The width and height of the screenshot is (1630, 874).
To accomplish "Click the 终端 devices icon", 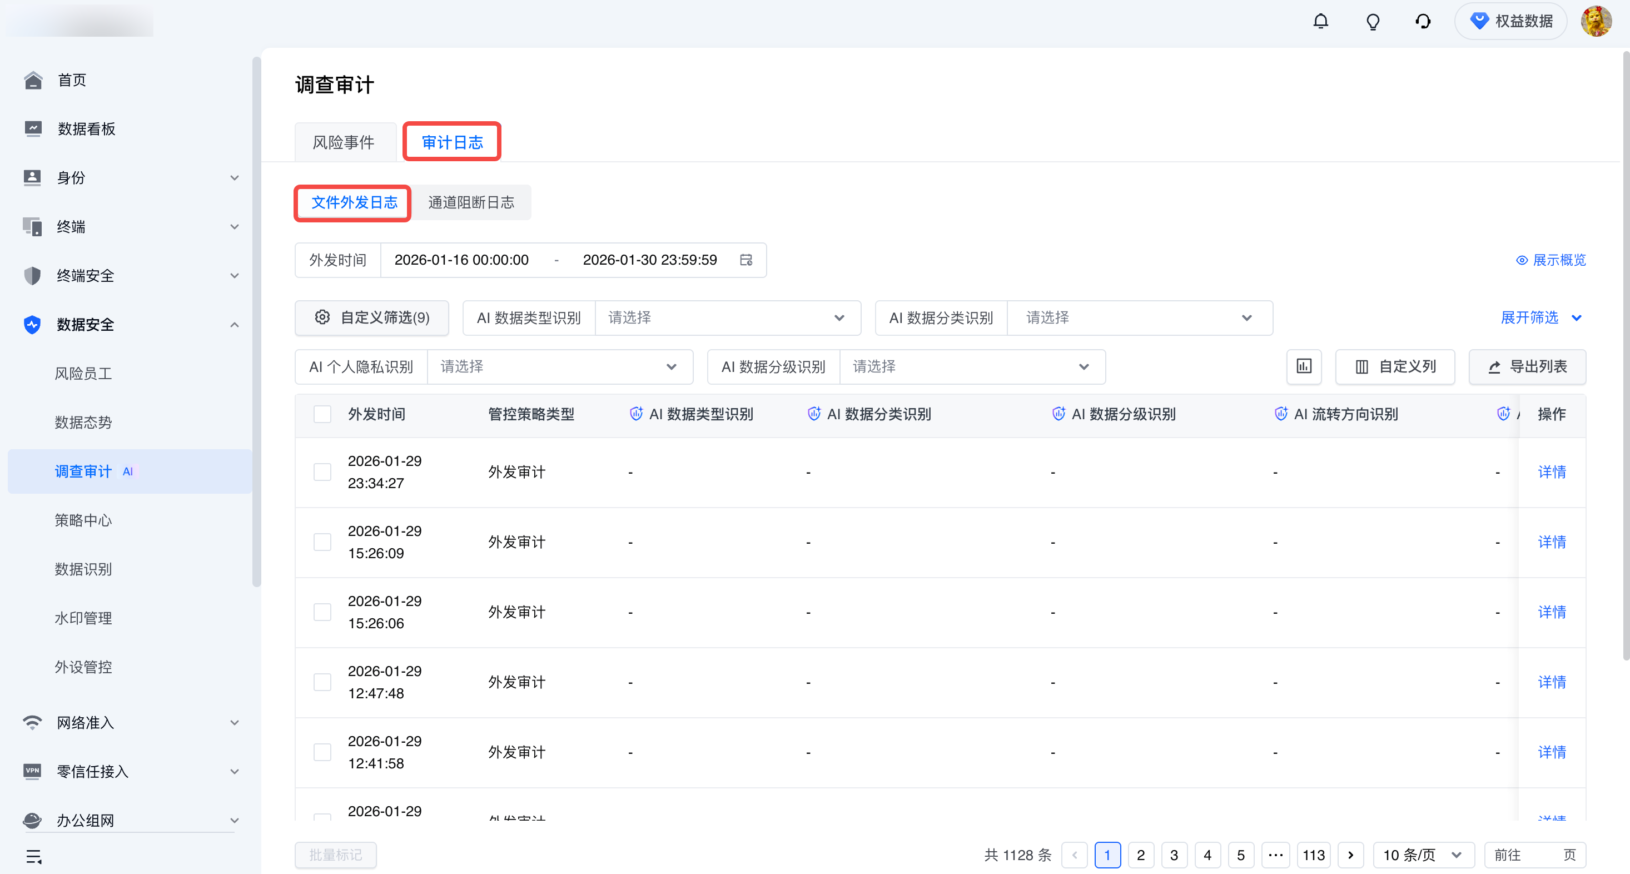I will click(32, 227).
